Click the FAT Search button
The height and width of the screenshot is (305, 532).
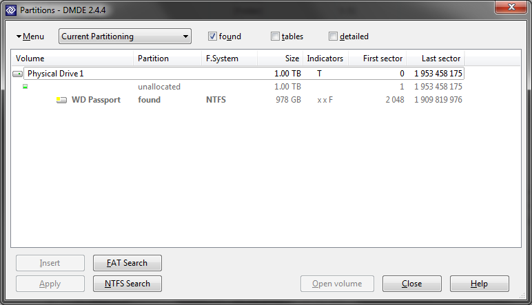[127, 263]
